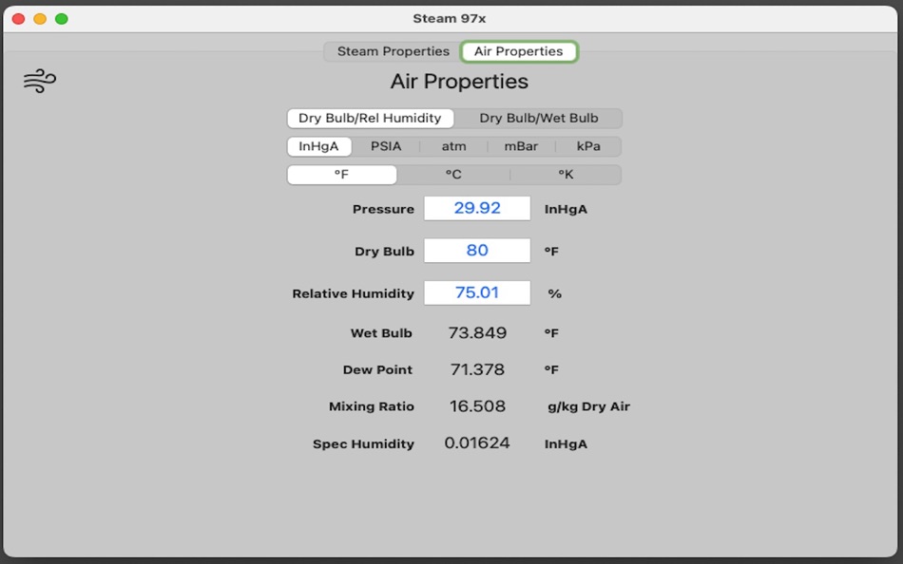Viewport: 903px width, 564px height.
Task: Click the Air Properties heading
Action: pyautogui.click(x=459, y=81)
